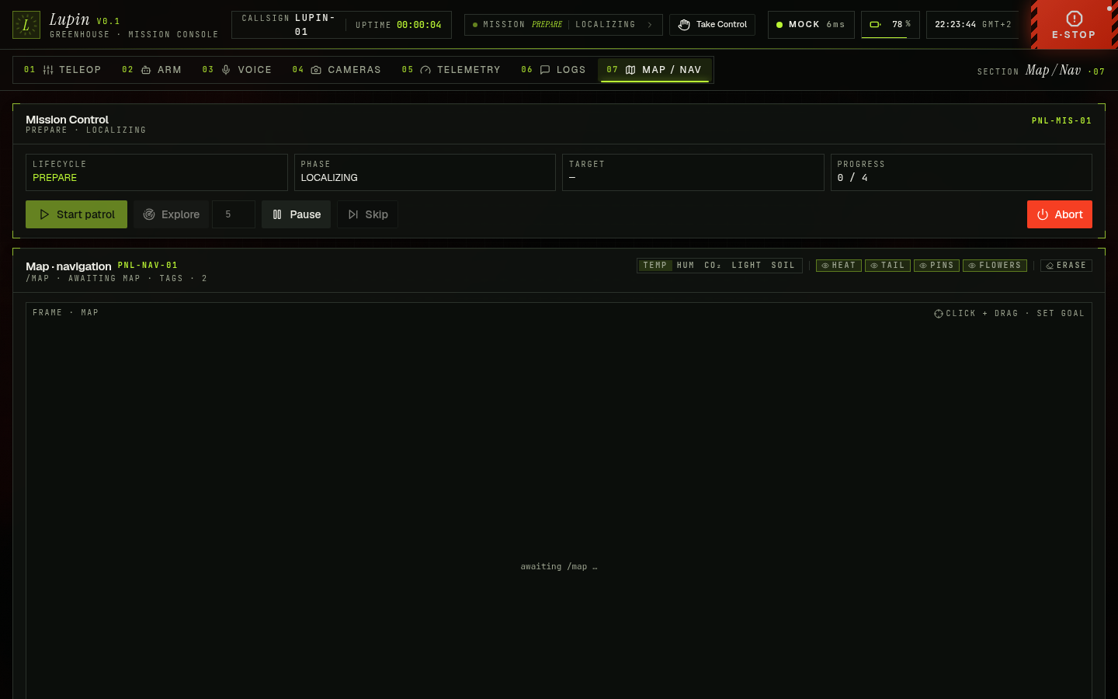Click the Lupin logo icon
1118x699 pixels.
26,25
